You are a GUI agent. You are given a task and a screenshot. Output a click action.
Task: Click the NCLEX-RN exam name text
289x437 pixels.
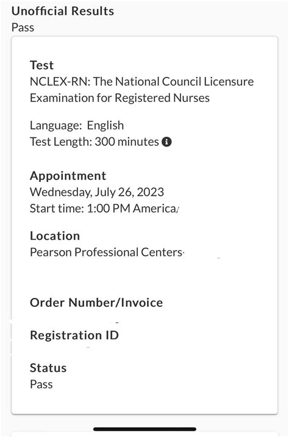[x=141, y=82]
